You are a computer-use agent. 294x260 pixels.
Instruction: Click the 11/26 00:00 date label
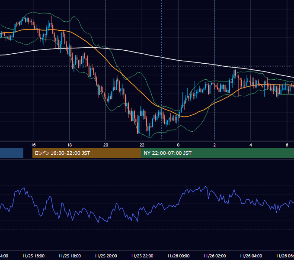178,256
